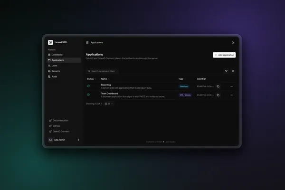Click the Reporting application name
This screenshot has width=285, height=190.
[x=106, y=85]
